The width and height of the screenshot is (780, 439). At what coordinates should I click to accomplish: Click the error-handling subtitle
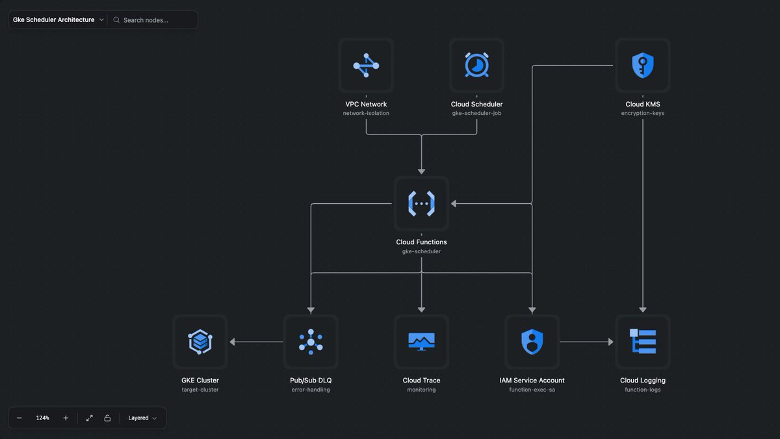(311, 390)
